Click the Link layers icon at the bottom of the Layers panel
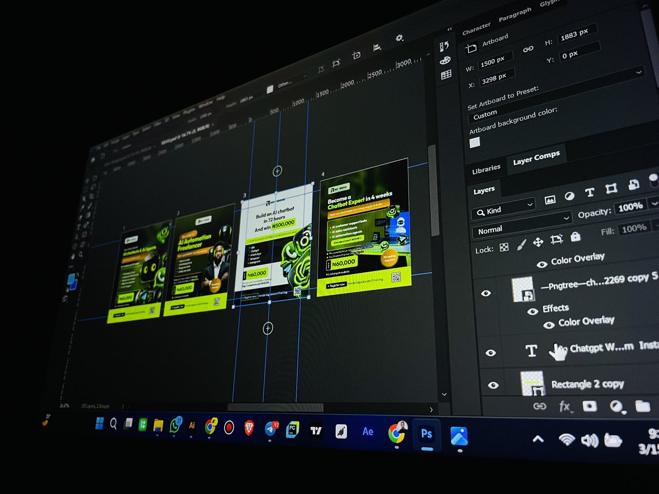 [x=539, y=406]
